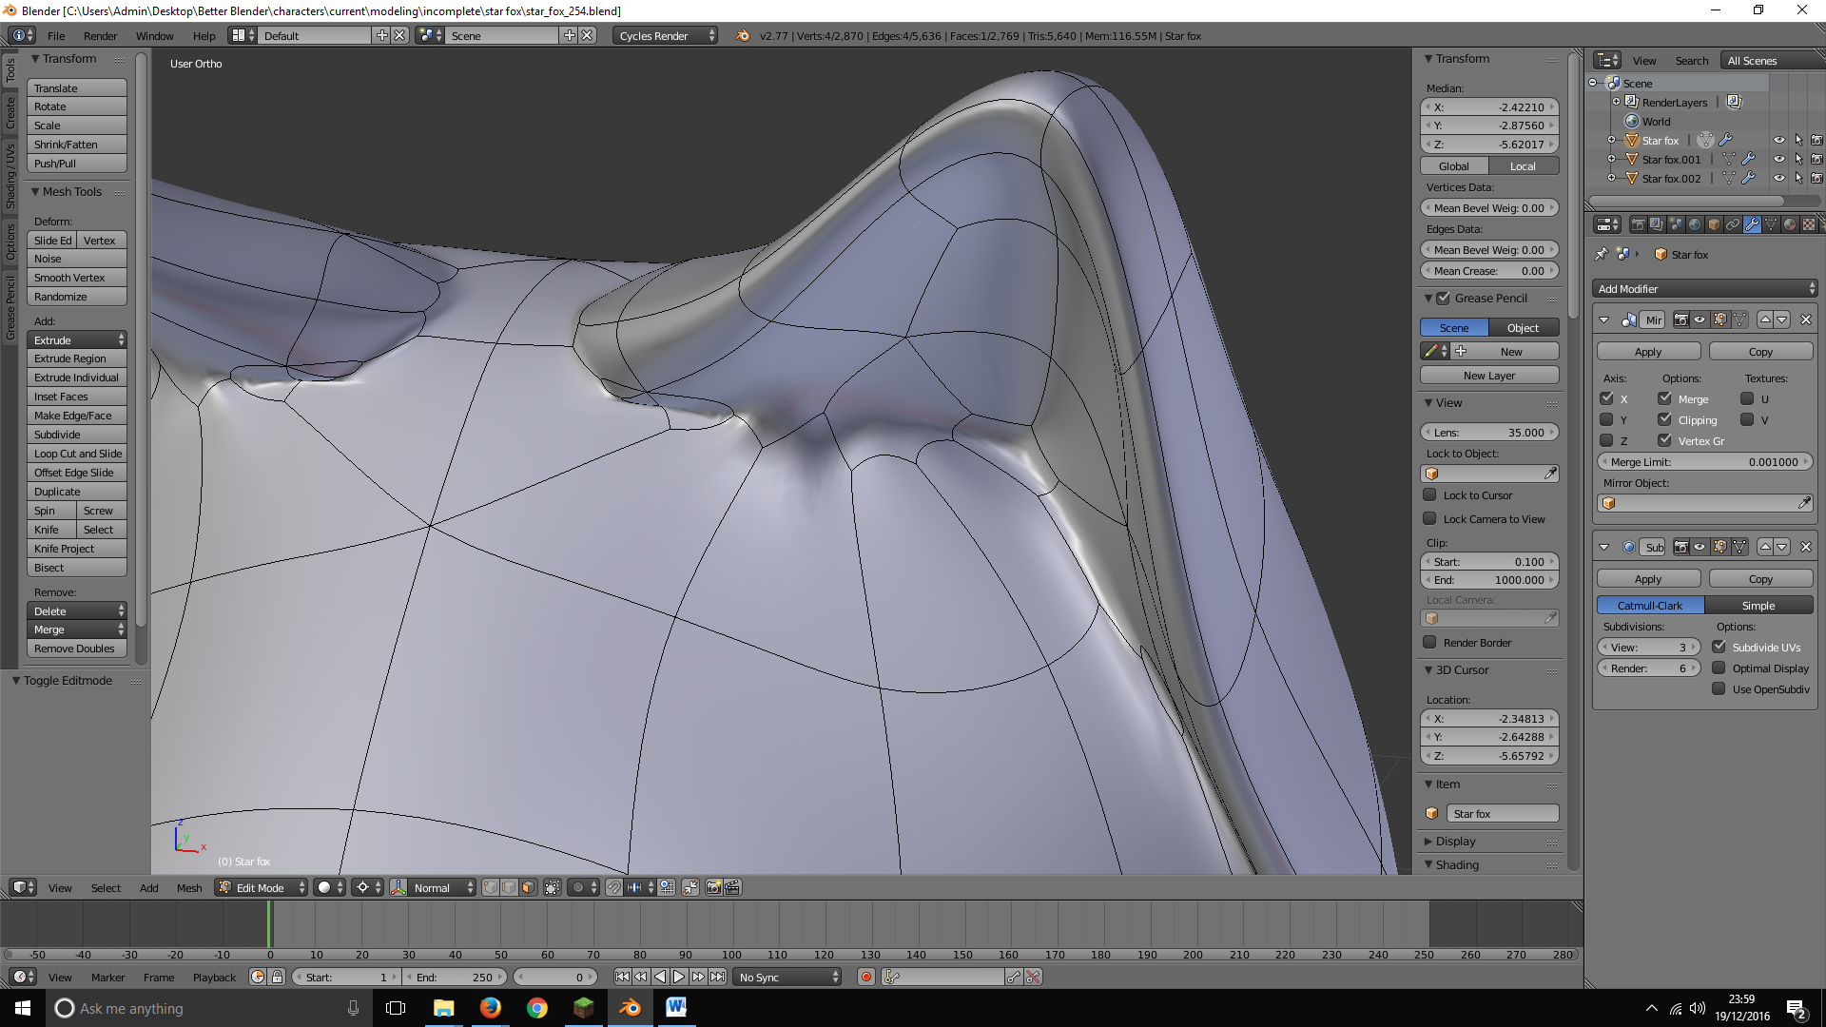Enable Use OpenSubdiv checkbox
The height and width of the screenshot is (1027, 1826).
pyautogui.click(x=1717, y=689)
